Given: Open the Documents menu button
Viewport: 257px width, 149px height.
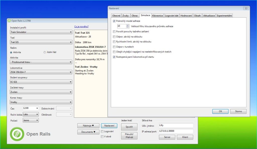Looking at the screenshot, I should tap(88, 132).
